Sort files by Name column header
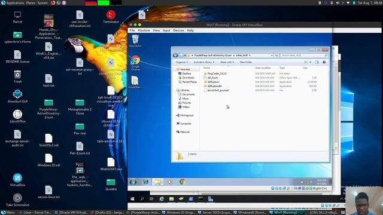 (206, 67)
